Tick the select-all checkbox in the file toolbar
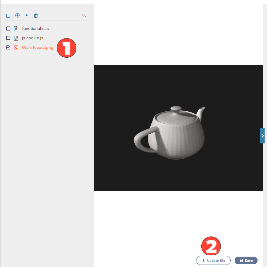267x267 pixels. [8, 16]
